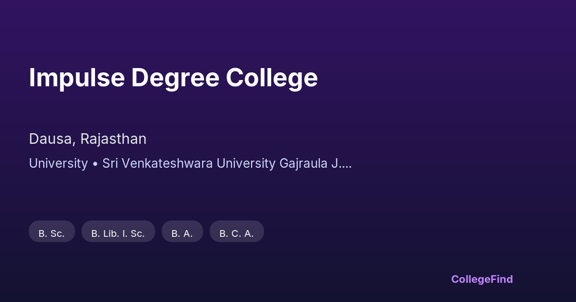
Task: Open the B. C. A. course tag
Action: click(x=237, y=233)
